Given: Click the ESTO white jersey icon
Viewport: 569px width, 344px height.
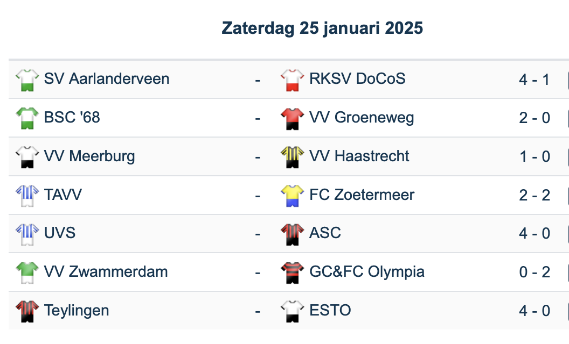Looking at the screenshot, I should point(293,311).
